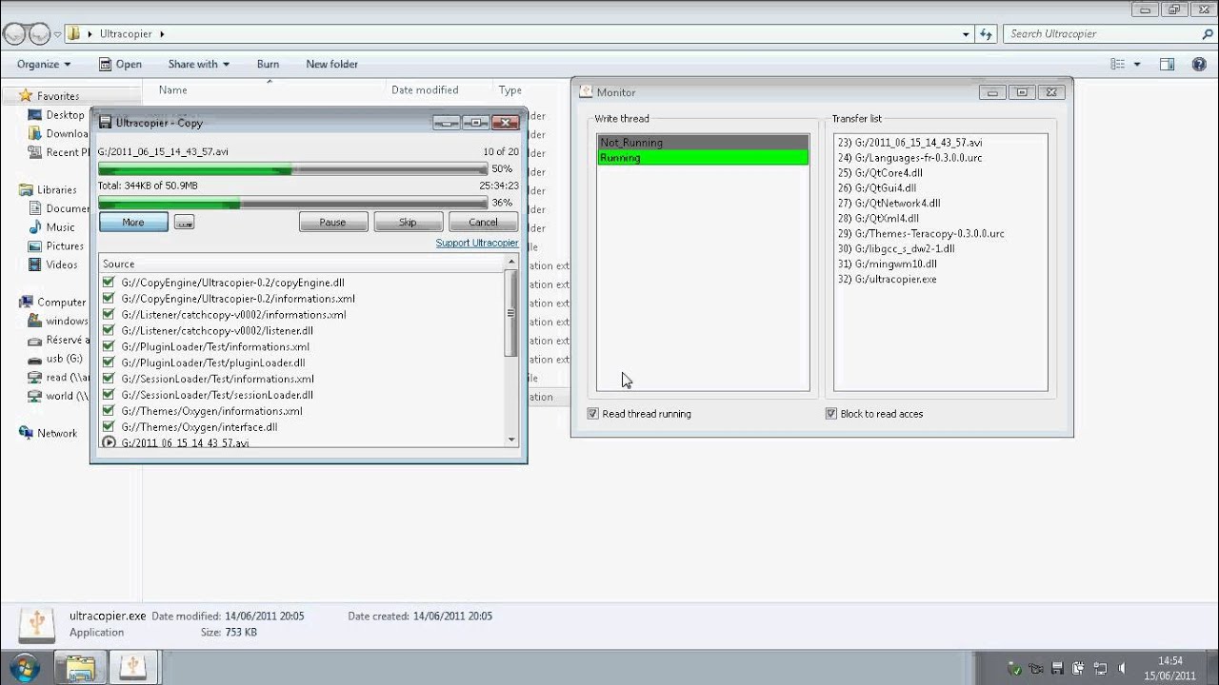Select the Libraries icon in sidebar

[x=26, y=190]
